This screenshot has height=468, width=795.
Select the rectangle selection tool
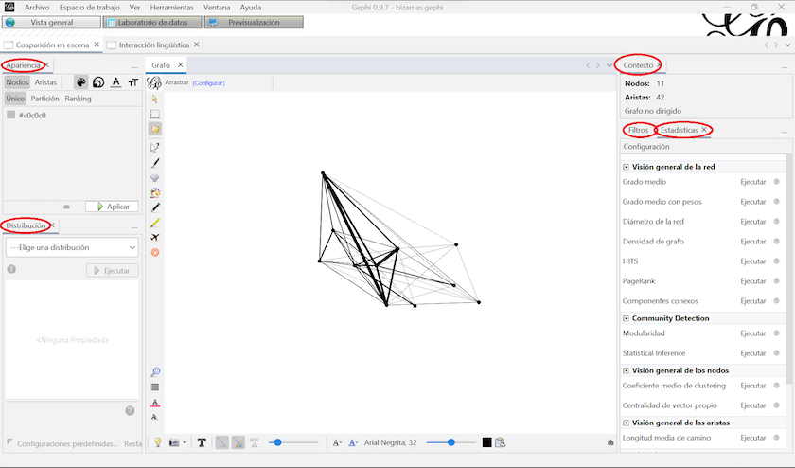[x=155, y=114]
